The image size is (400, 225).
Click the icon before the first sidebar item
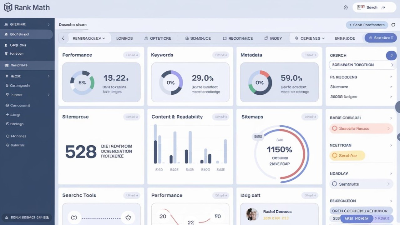6,24
